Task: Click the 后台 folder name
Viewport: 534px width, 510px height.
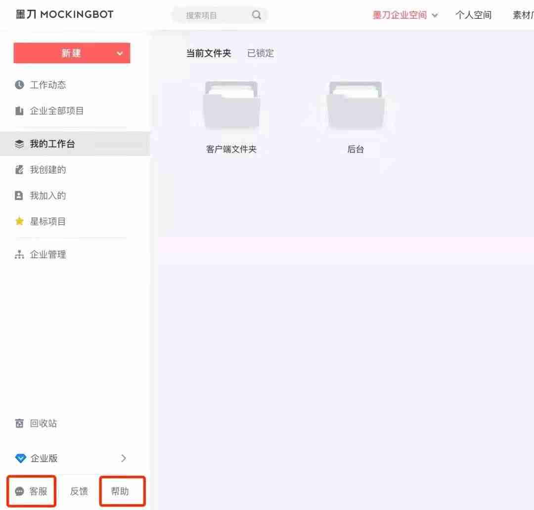Action: tap(356, 149)
